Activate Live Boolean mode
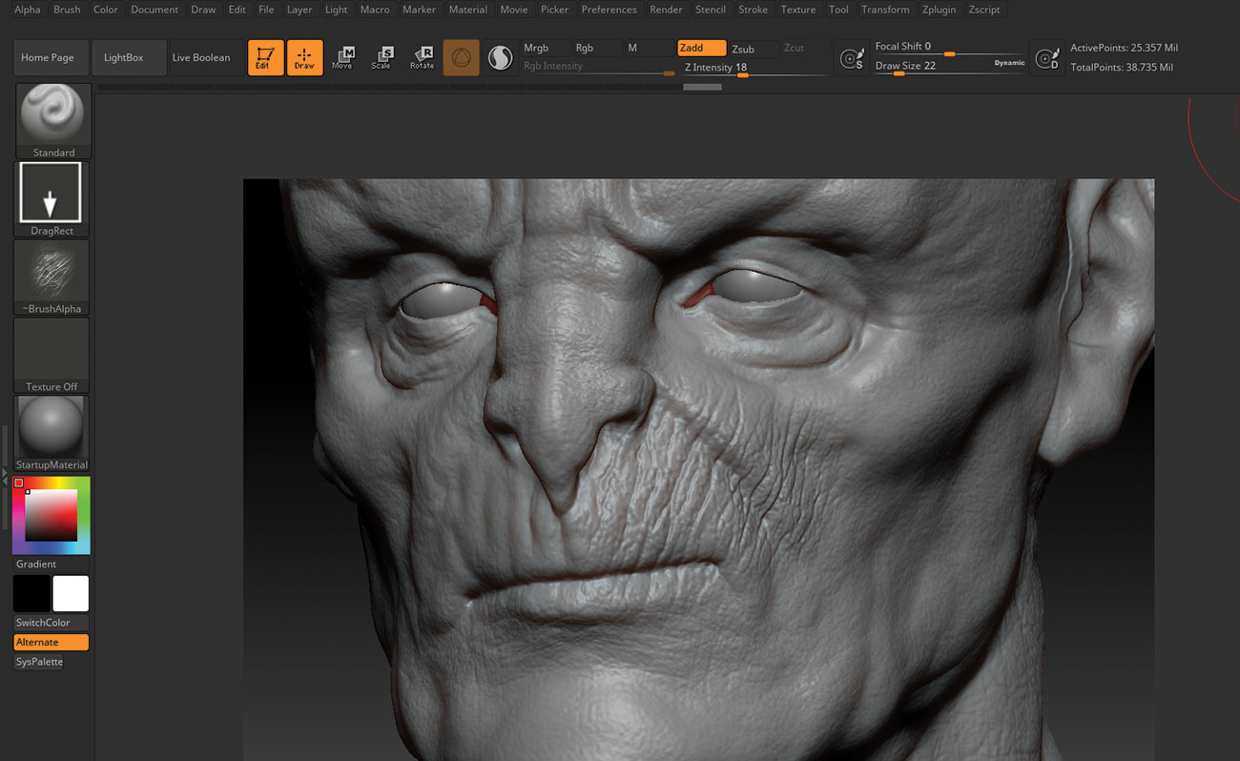This screenshot has height=761, width=1240. 201,57
